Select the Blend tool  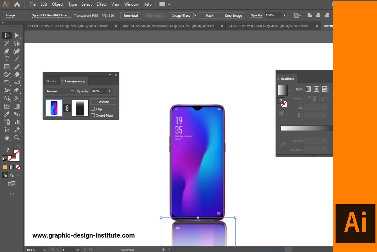click(17, 114)
